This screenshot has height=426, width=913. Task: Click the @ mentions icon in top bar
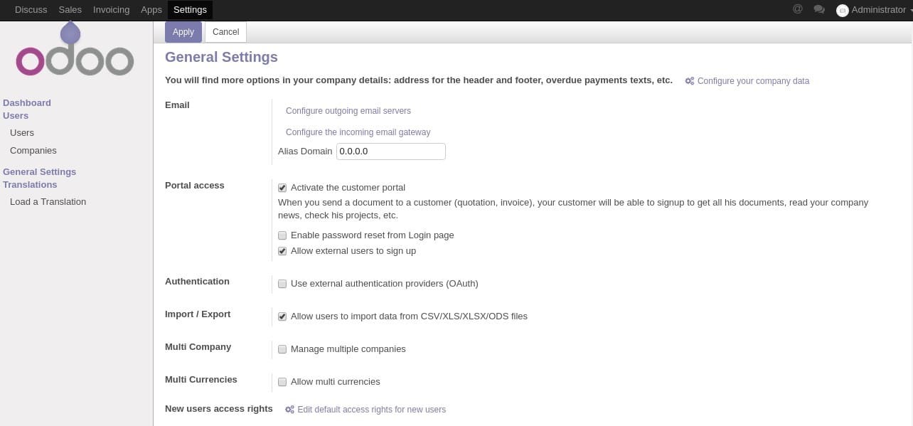click(798, 9)
